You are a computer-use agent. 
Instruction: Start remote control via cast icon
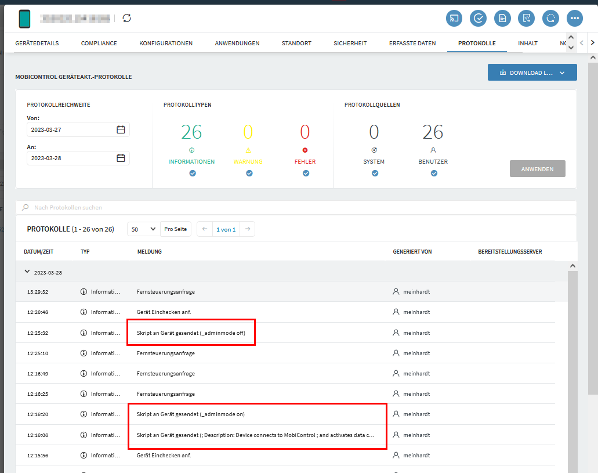click(454, 18)
